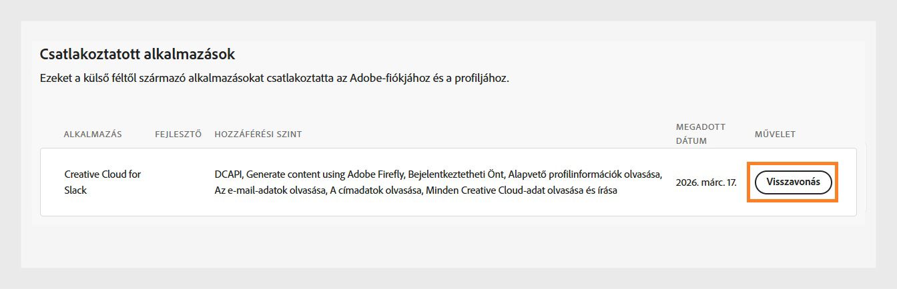Screen dimensions: 897x289
Task: Select the MŰVELET column header
Action: point(775,135)
